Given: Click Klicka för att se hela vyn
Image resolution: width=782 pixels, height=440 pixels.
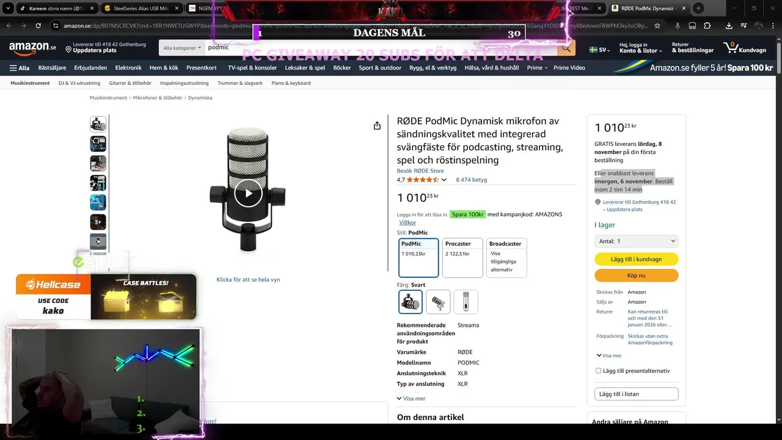Looking at the screenshot, I should 248,279.
